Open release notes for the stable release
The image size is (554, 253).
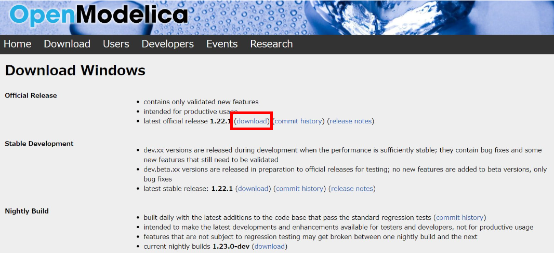tap(352, 189)
